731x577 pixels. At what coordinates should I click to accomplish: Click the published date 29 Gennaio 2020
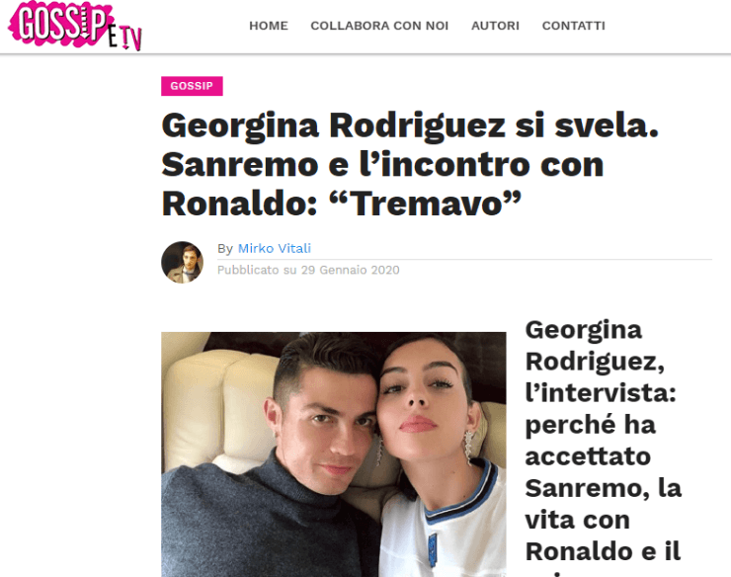(350, 270)
